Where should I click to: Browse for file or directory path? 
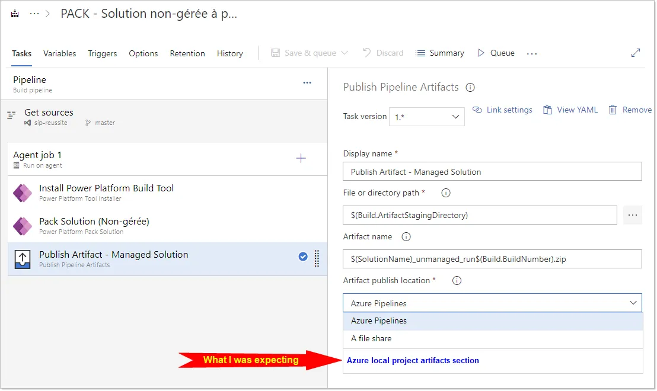pos(632,215)
